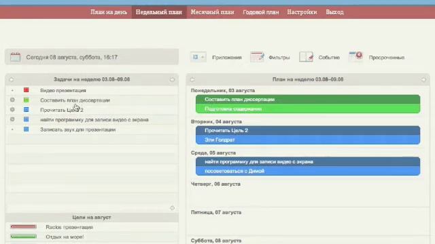Click the Фильтры icon
The width and height of the screenshot is (435, 244).
(x=257, y=57)
